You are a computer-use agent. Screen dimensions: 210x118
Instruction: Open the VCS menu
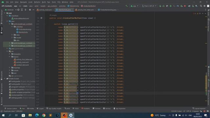(x=59, y=2)
